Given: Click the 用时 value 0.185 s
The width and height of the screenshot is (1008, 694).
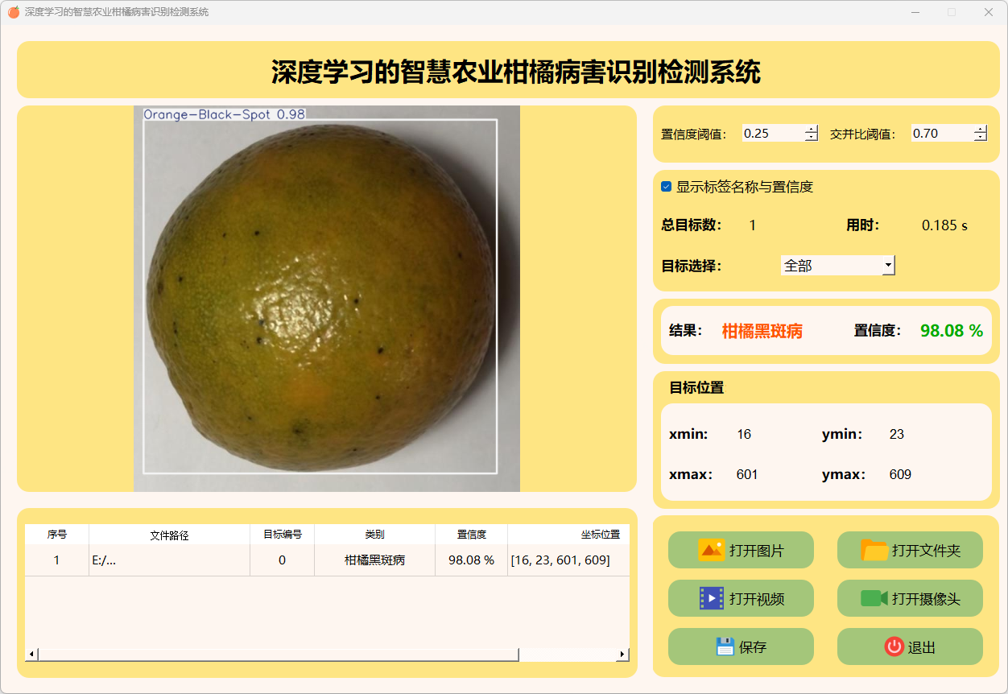Looking at the screenshot, I should pyautogui.click(x=945, y=225).
